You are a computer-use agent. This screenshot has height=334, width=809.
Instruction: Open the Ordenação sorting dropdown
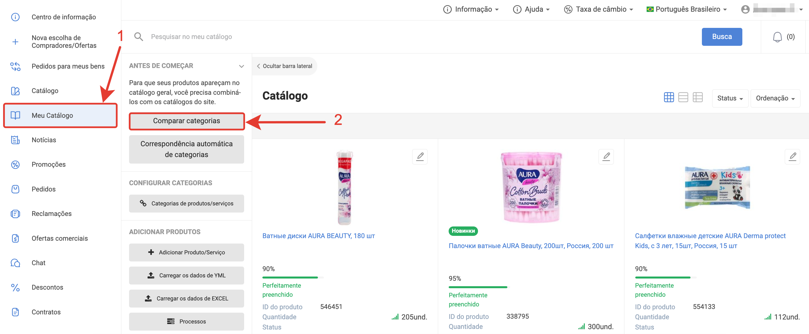[x=775, y=98]
